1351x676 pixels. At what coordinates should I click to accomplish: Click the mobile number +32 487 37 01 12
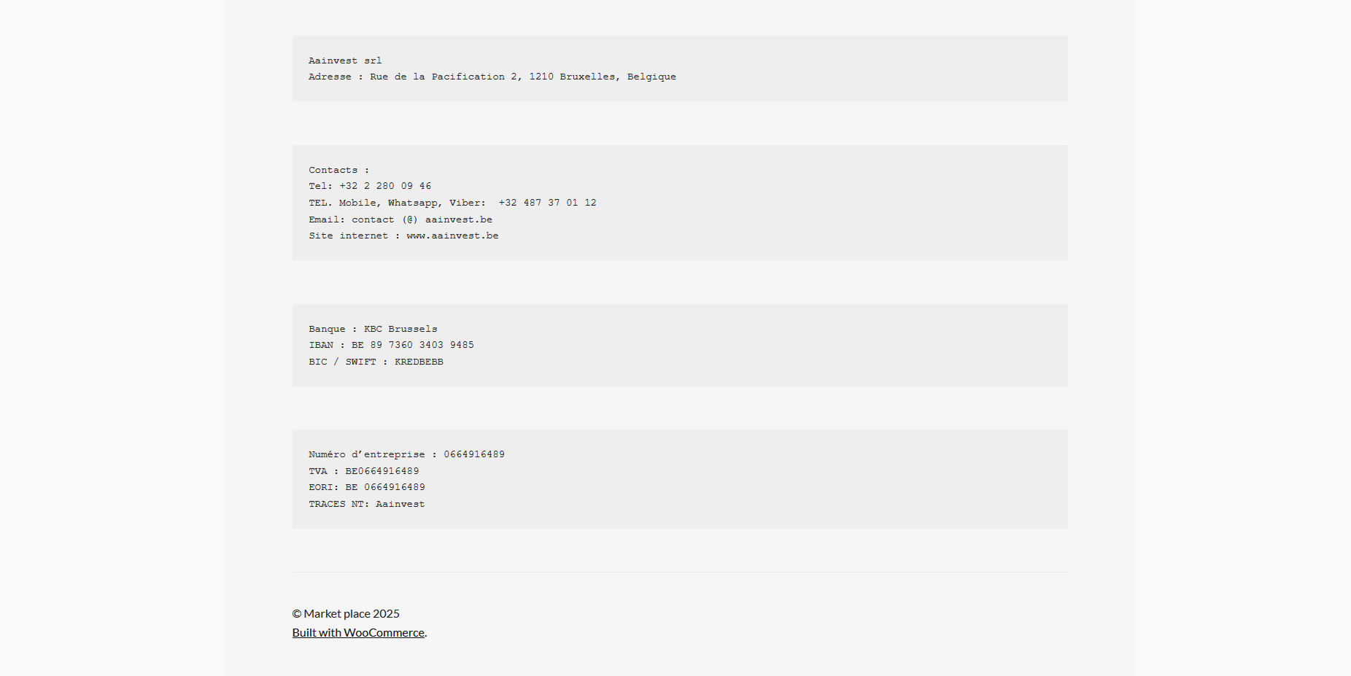point(547,203)
